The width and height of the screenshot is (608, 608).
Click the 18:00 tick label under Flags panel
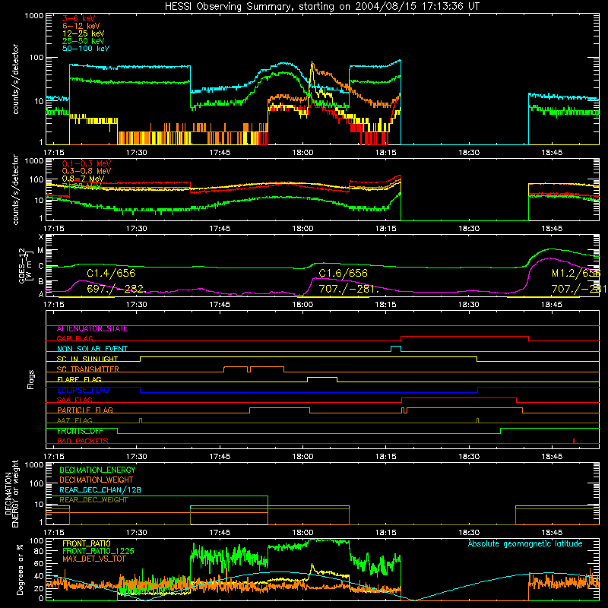pos(302,457)
